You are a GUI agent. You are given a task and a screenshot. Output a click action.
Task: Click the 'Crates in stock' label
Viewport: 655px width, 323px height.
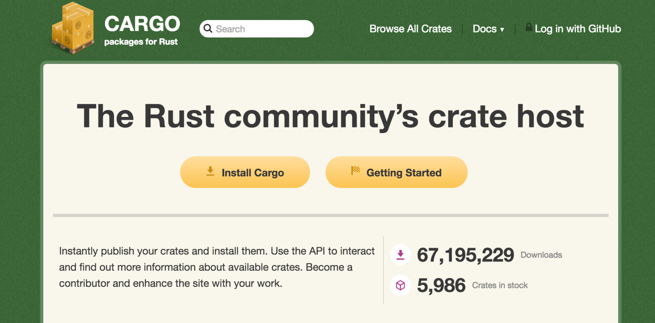point(500,285)
